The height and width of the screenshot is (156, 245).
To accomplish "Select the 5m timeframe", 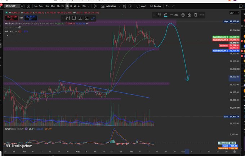I will pyautogui.click(x=41, y=6).
